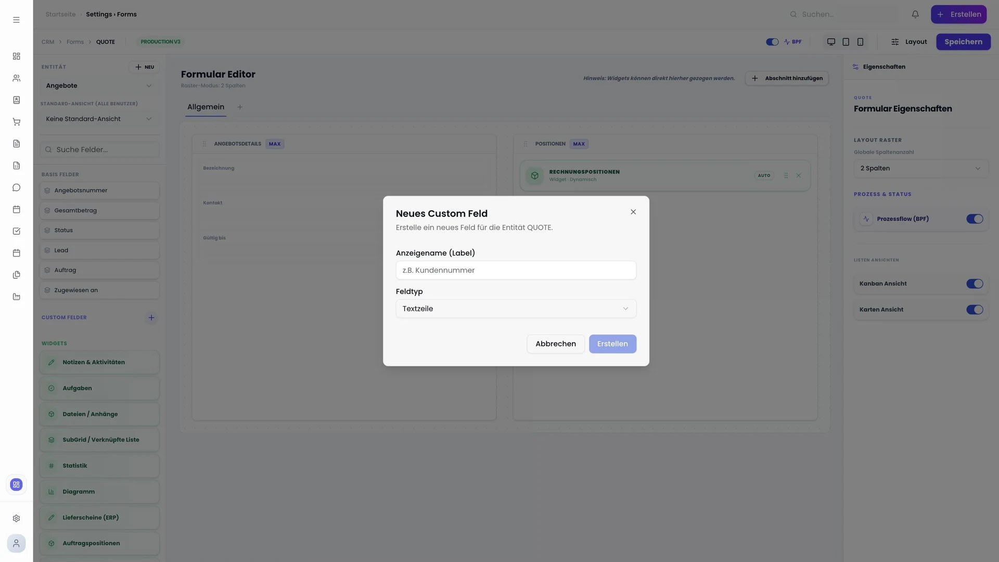Click the Erstellen button in the dialog
This screenshot has height=562, width=999.
click(612, 344)
